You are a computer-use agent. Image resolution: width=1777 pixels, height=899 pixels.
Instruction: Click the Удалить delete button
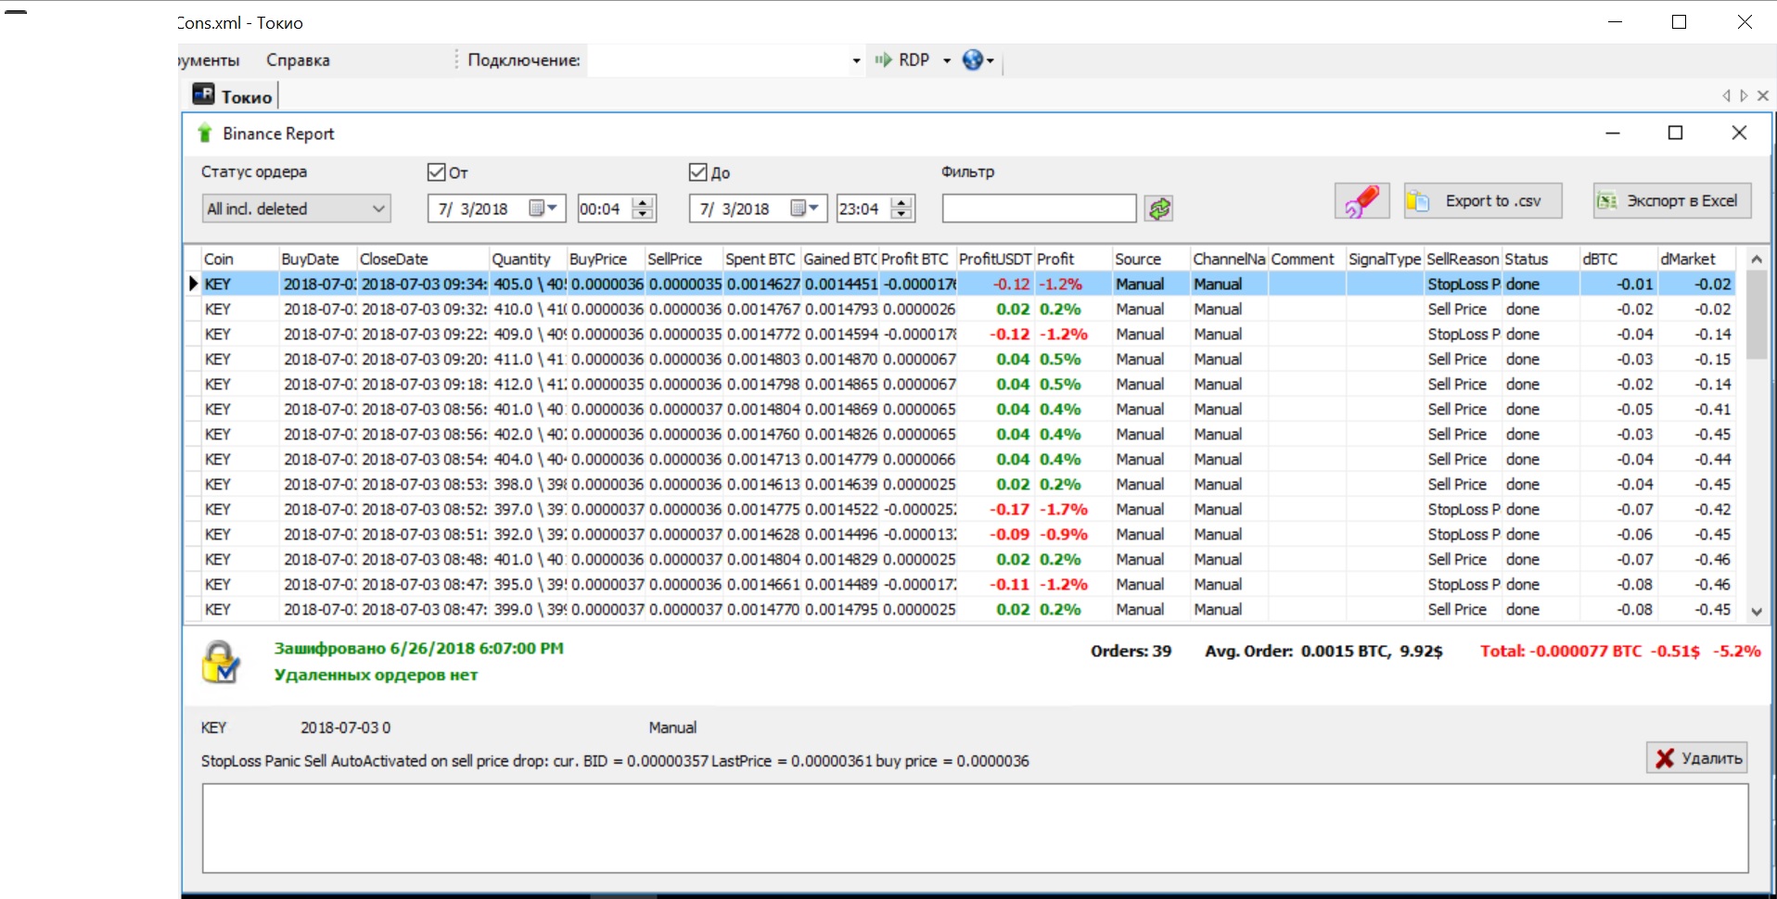pyautogui.click(x=1696, y=758)
